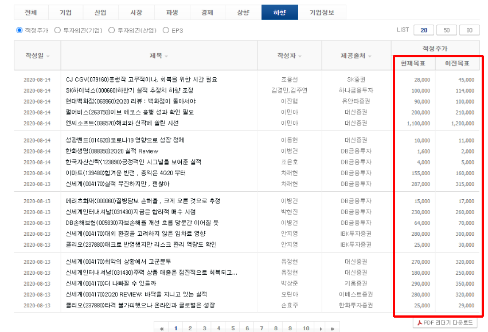Click PDF 리더기 다운로드 label

(448, 323)
